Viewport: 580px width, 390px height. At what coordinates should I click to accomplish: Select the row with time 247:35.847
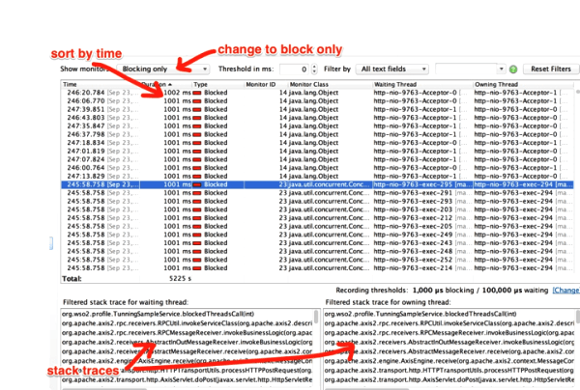point(317,125)
